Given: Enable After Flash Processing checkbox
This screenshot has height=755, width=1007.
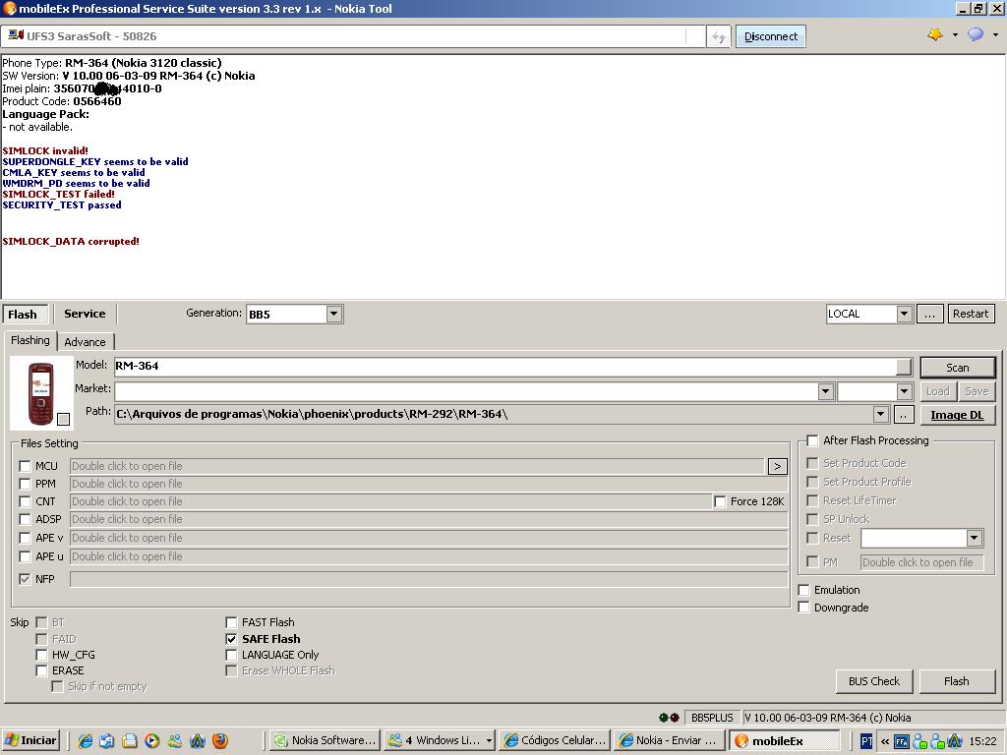Looking at the screenshot, I should [x=812, y=441].
